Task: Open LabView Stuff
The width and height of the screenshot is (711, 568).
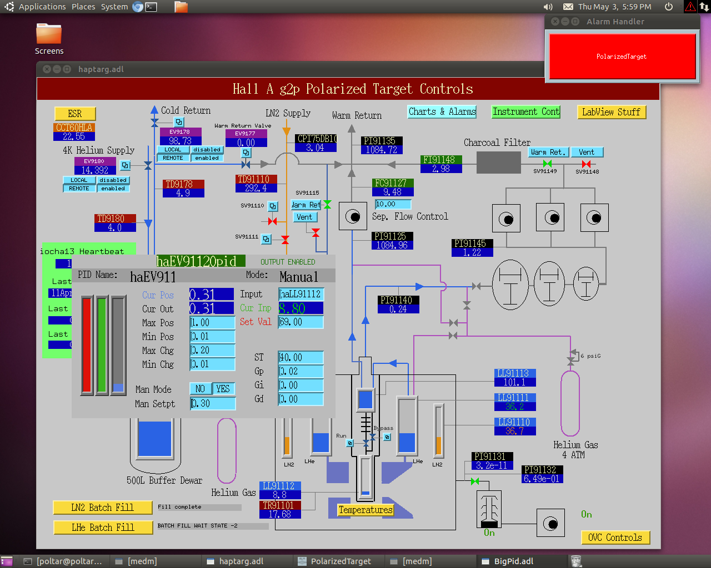Action: 611,112
